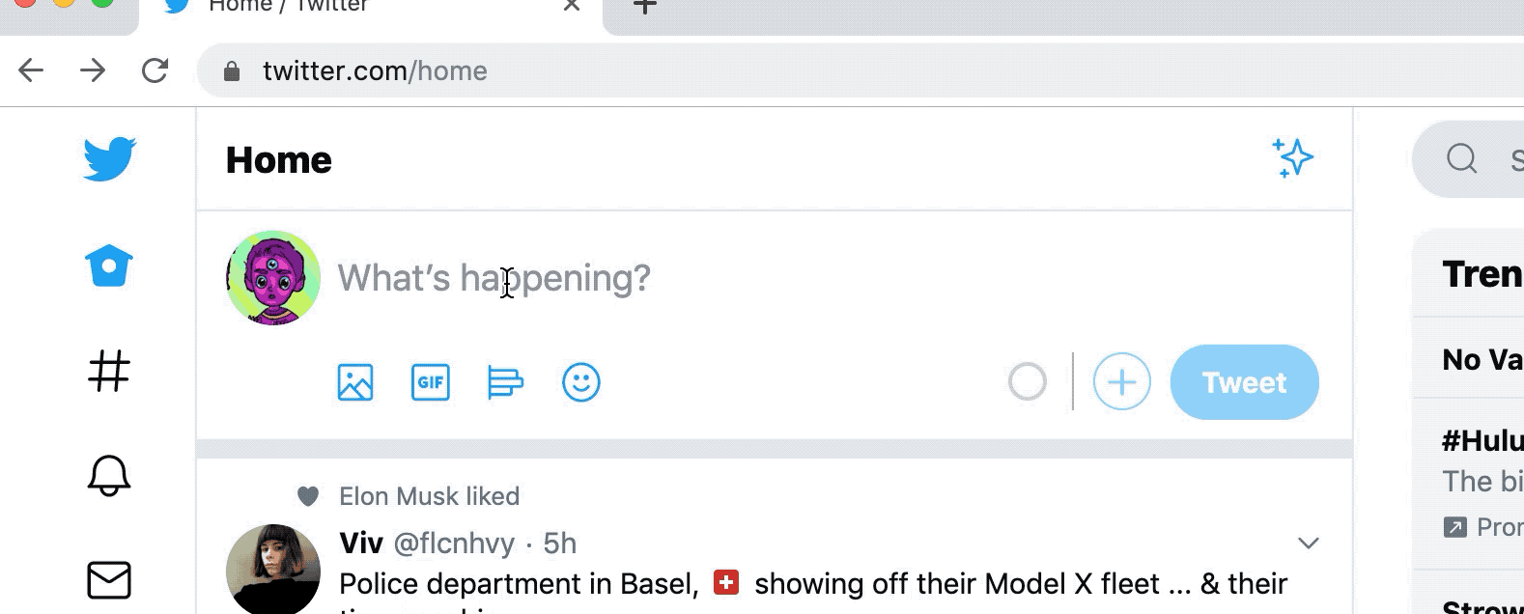This screenshot has height=614, width=1524.
Task: Reload the page in the browser
Action: pos(155,70)
